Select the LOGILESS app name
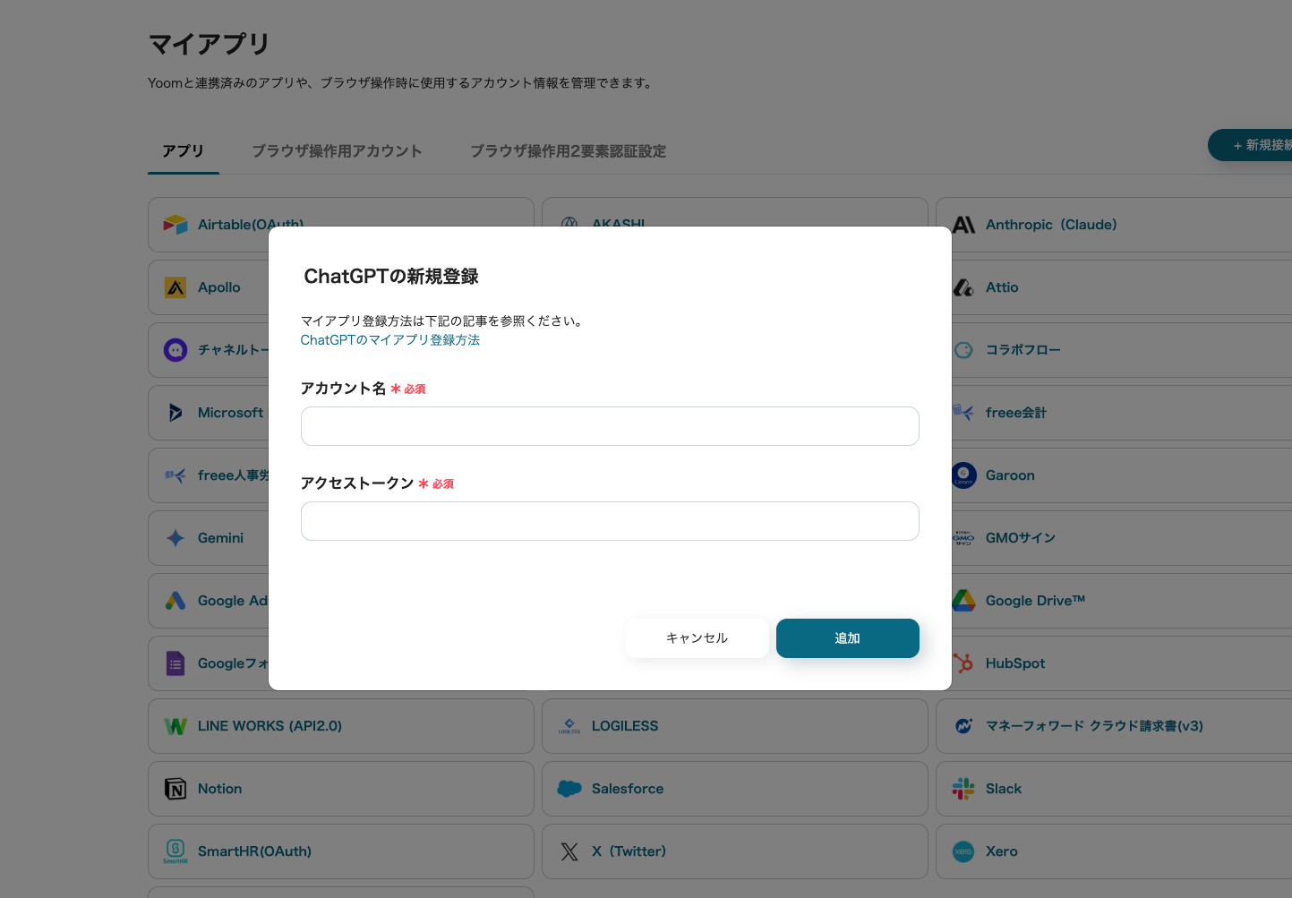The height and width of the screenshot is (898, 1292). click(625, 726)
